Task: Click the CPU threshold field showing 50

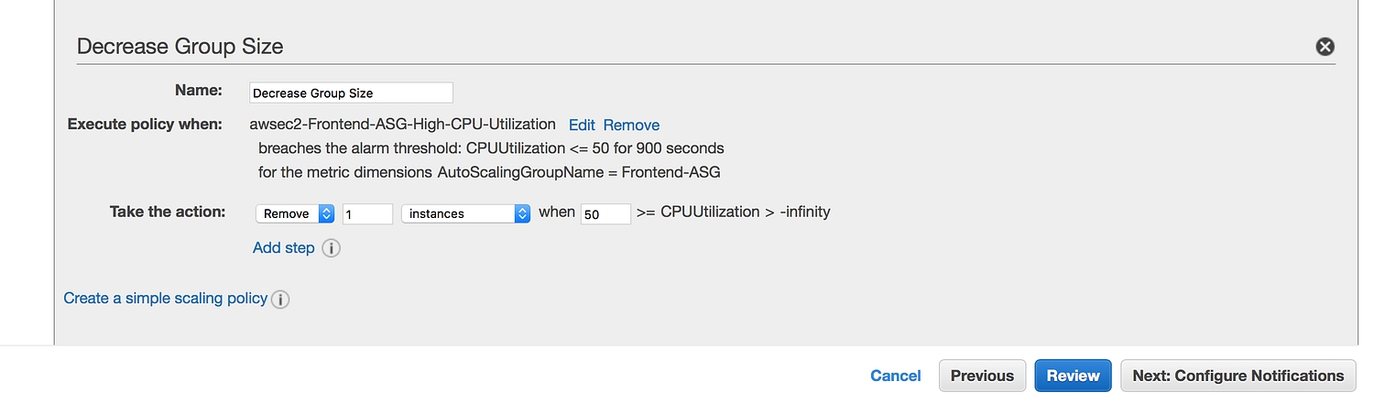Action: (x=605, y=213)
